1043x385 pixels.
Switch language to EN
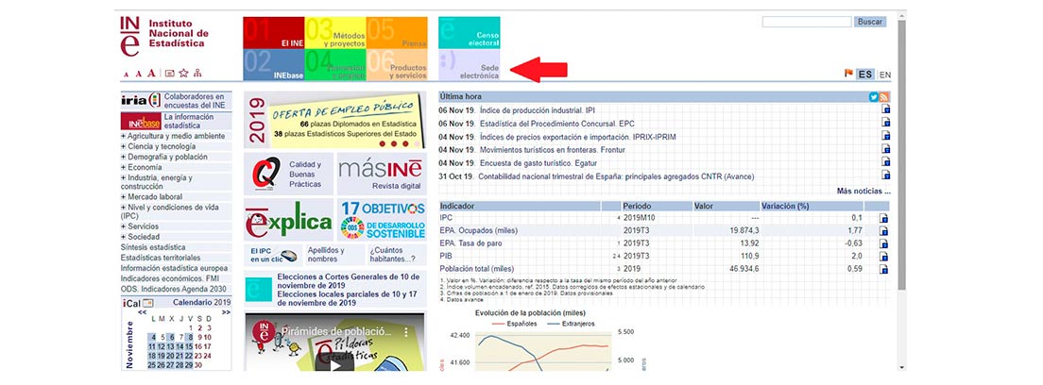coord(884,75)
